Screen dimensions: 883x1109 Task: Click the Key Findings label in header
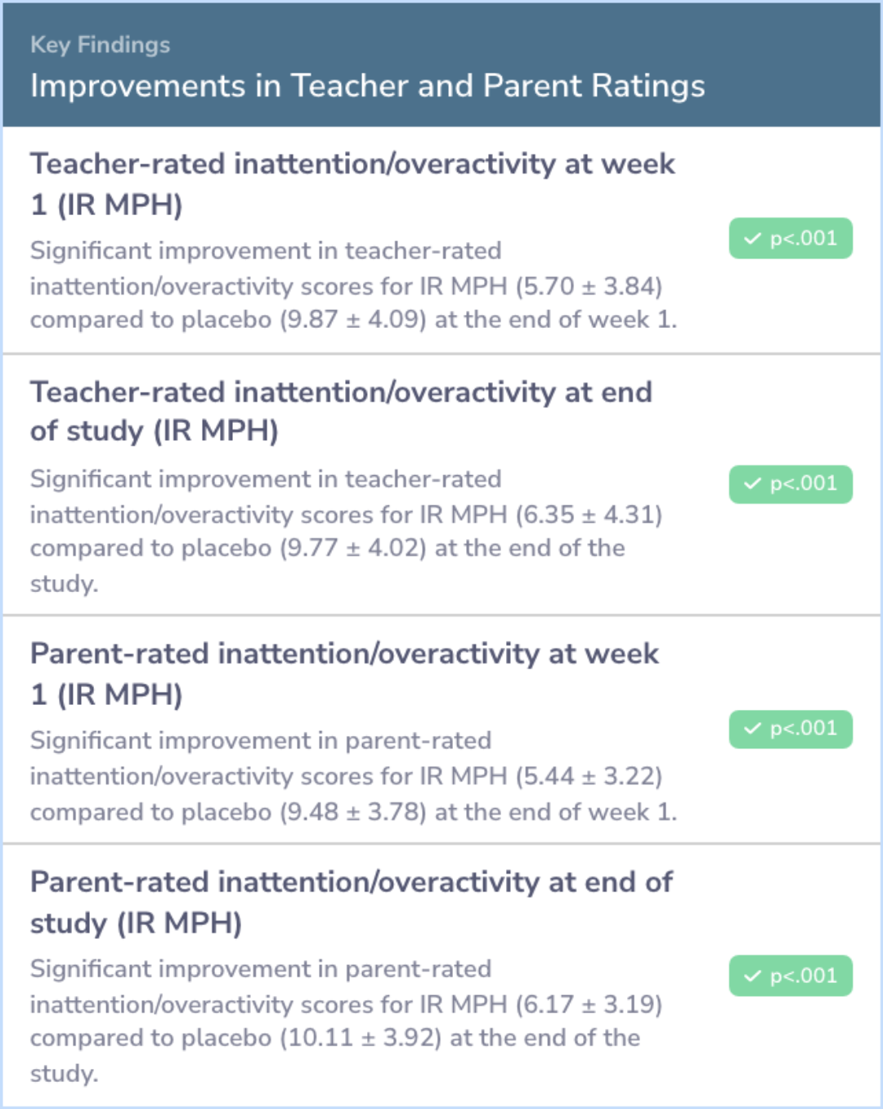tap(100, 45)
